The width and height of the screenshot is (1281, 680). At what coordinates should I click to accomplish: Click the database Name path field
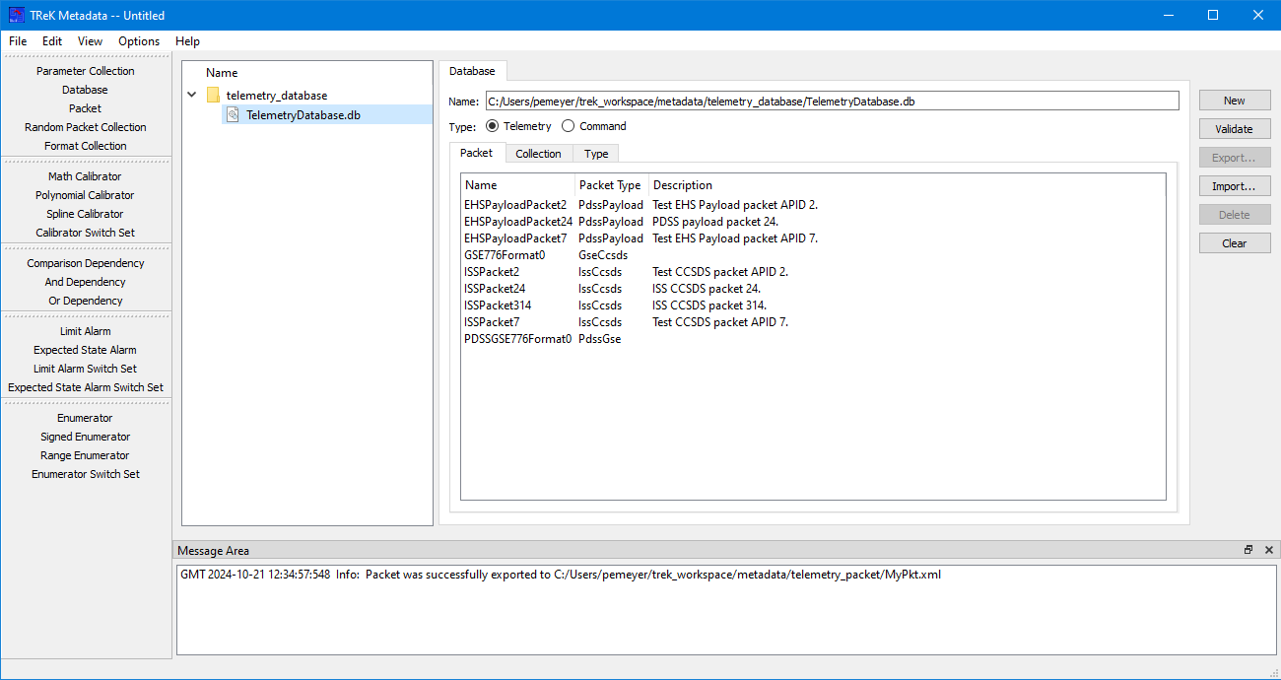click(831, 101)
